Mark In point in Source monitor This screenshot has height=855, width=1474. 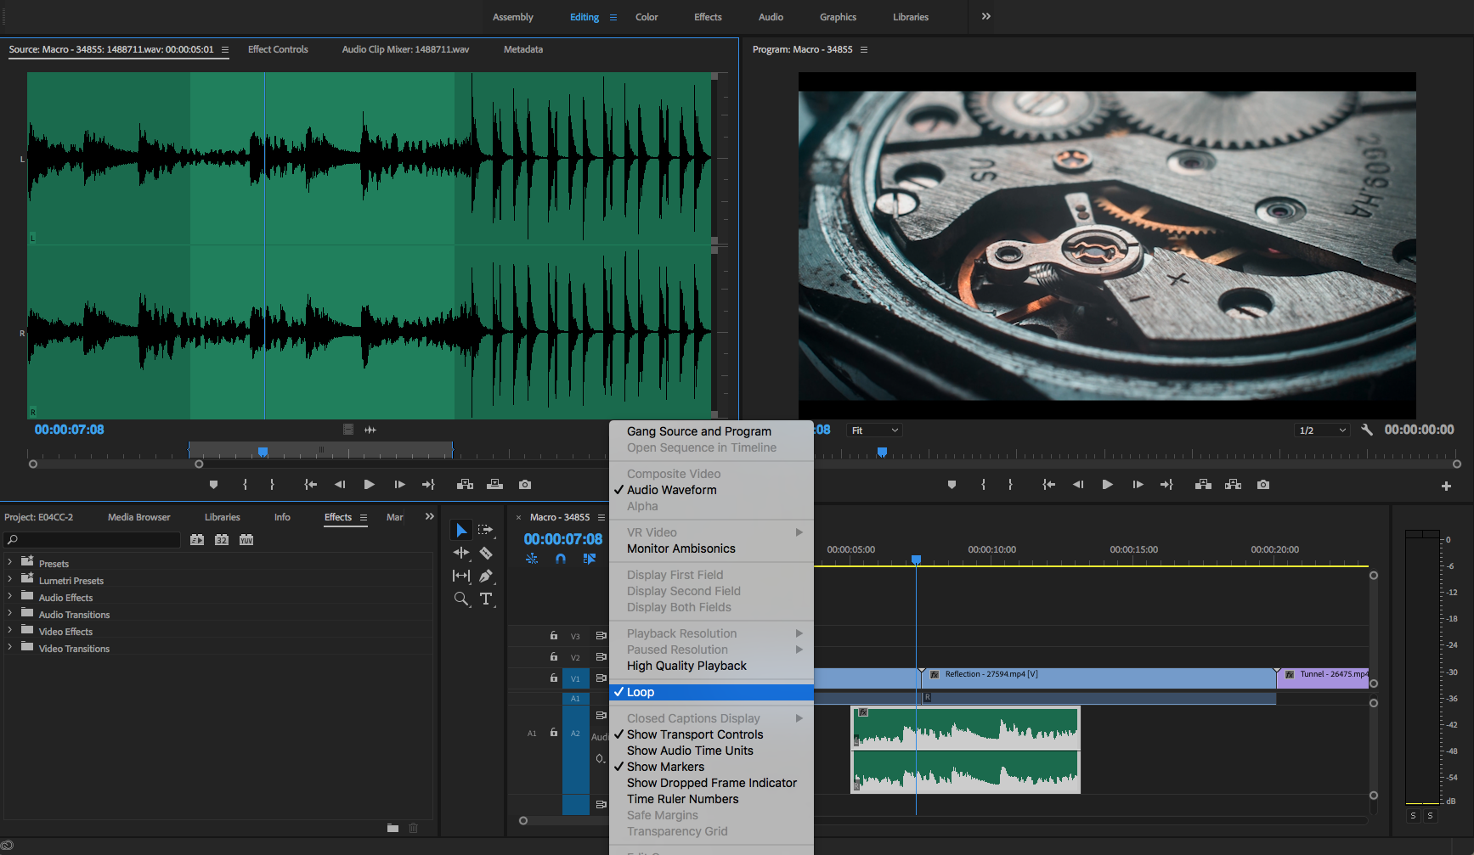pos(245,485)
